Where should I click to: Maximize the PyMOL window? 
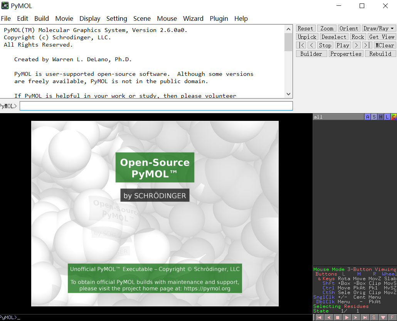tap(362, 6)
